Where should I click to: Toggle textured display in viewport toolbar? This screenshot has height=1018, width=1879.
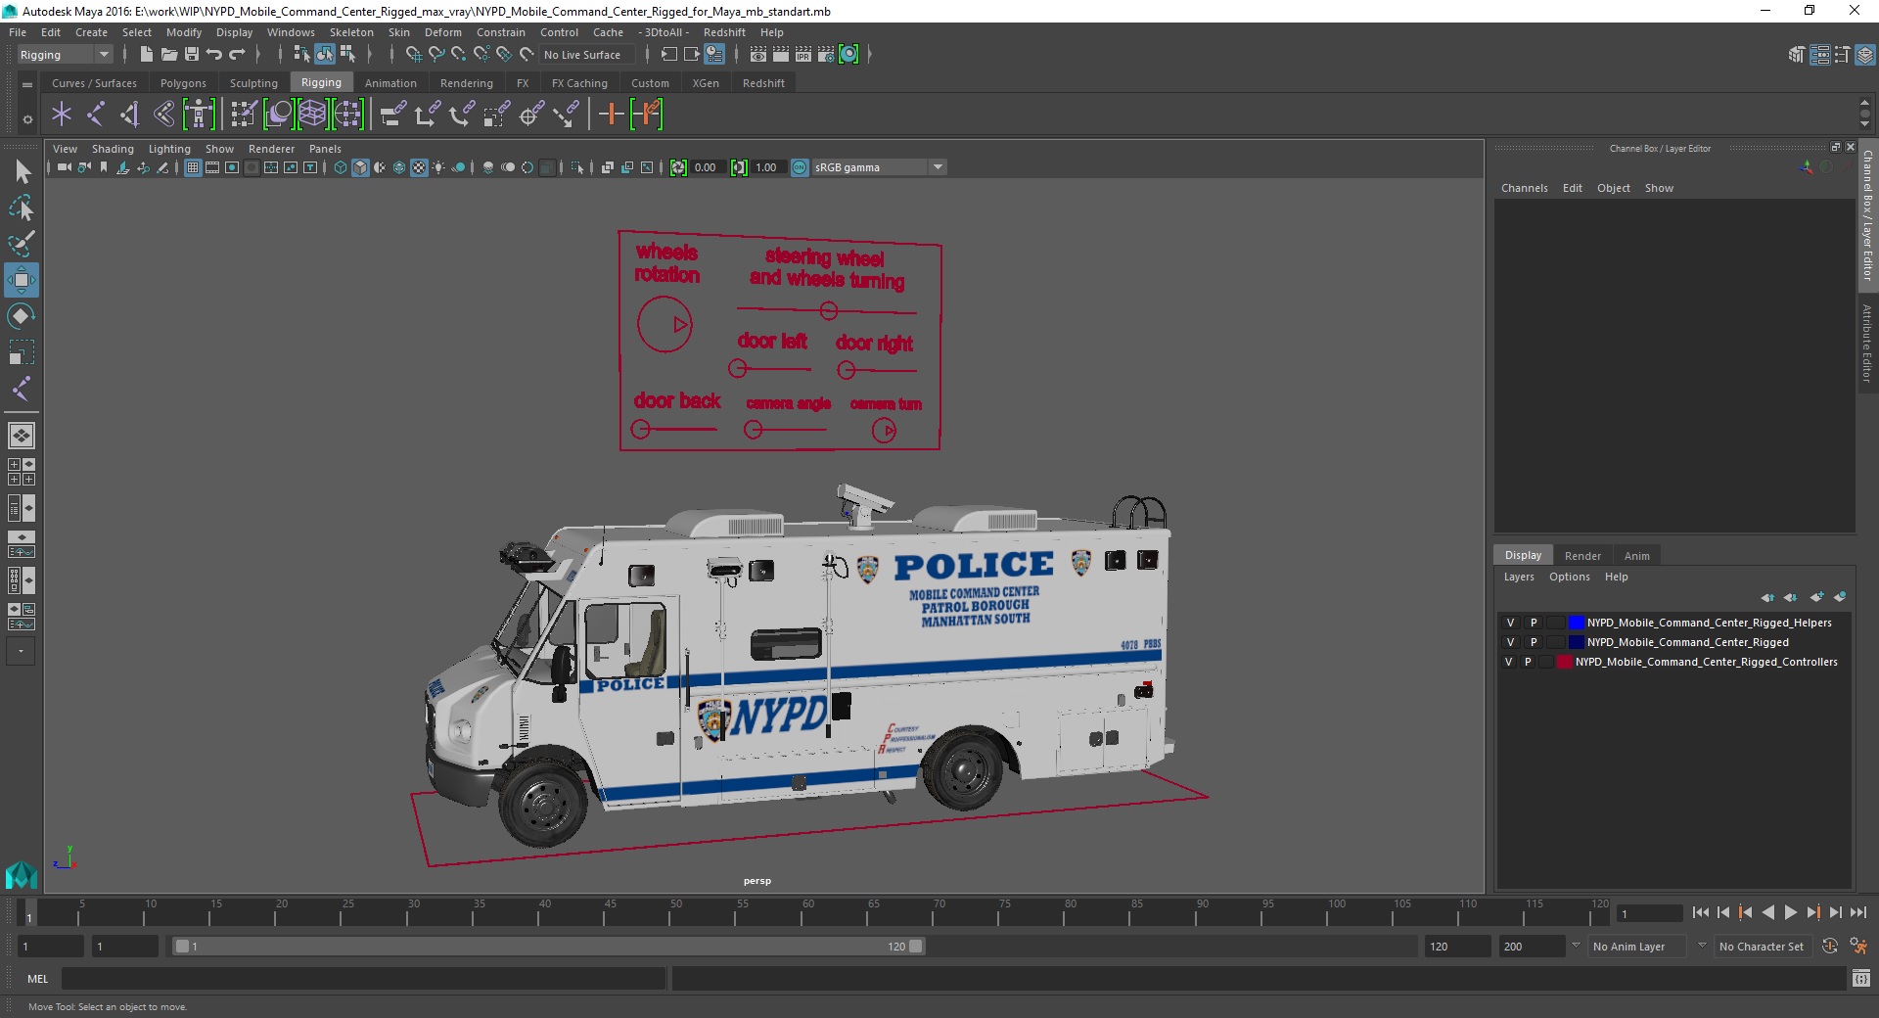click(419, 167)
